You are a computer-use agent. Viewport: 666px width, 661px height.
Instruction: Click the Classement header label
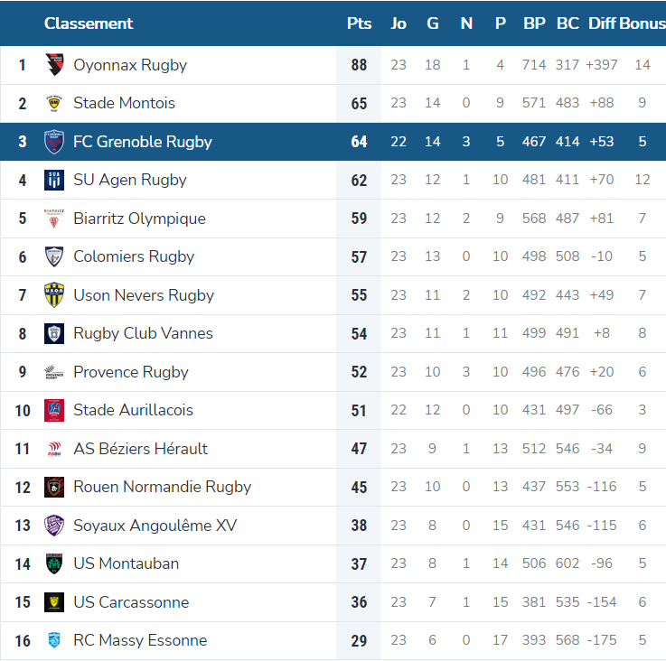pos(89,23)
